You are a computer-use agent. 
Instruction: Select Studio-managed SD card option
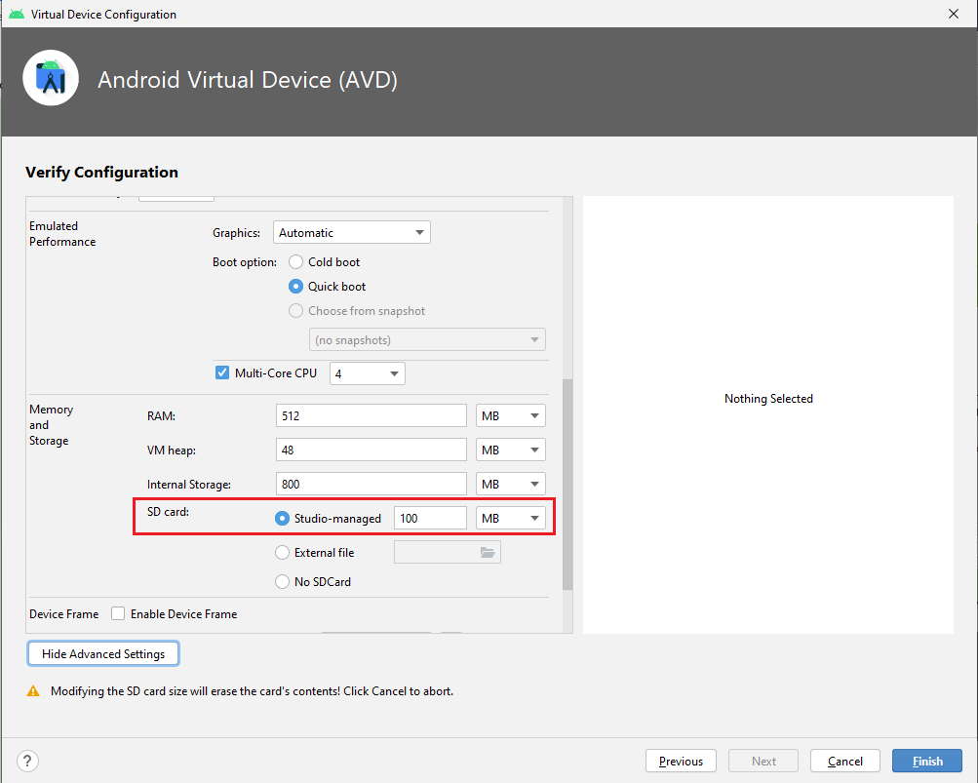282,519
